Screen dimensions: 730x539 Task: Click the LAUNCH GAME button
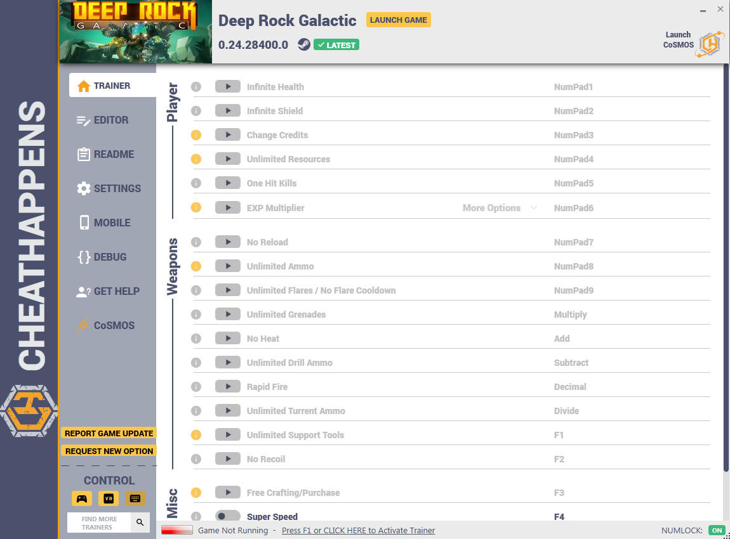(399, 20)
